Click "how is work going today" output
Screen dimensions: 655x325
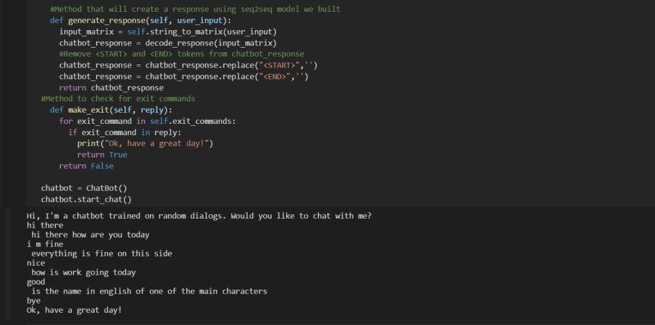(x=83, y=273)
